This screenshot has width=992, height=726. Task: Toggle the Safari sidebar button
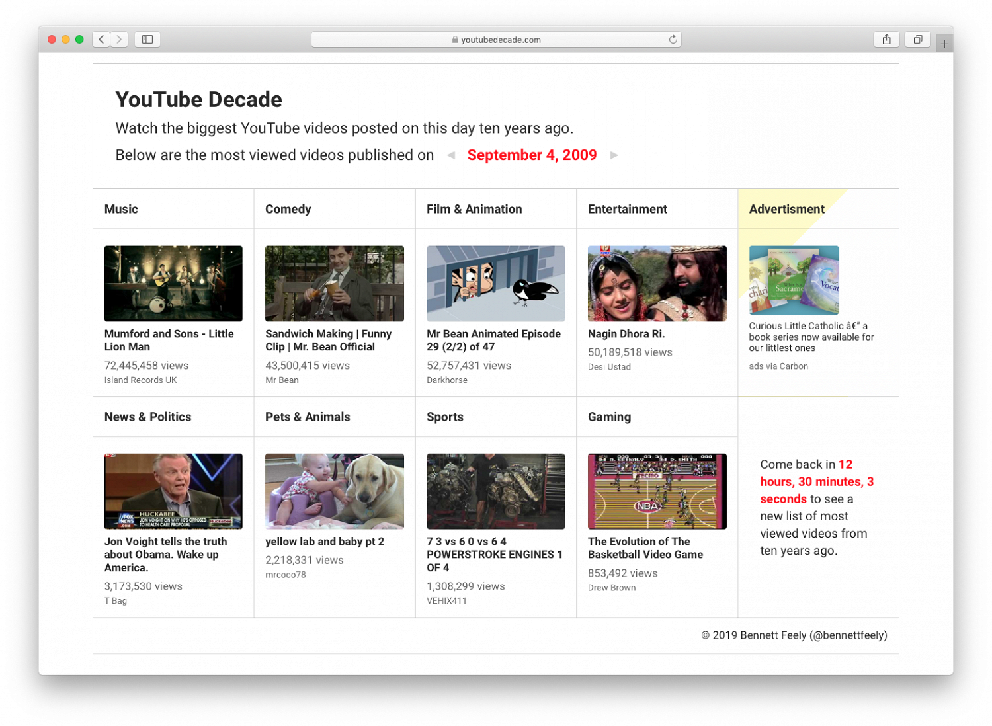tap(147, 40)
